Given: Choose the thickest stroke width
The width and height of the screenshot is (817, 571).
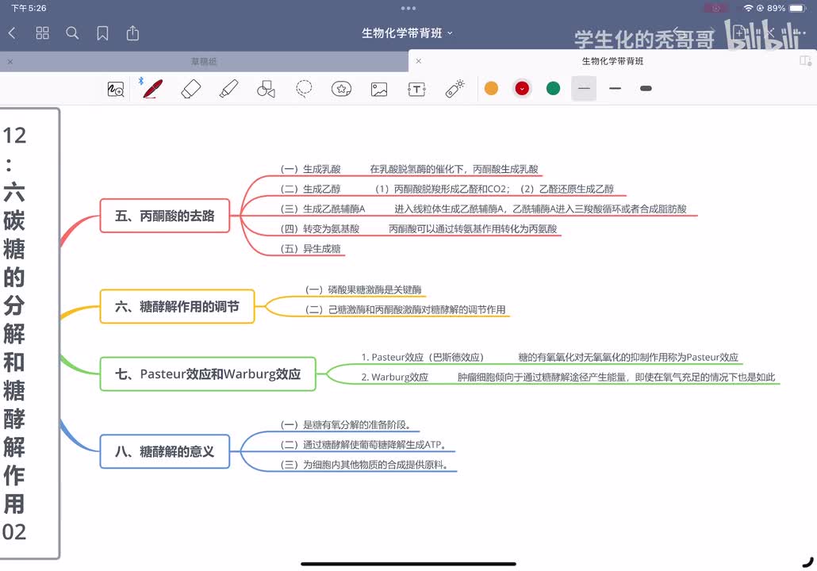Looking at the screenshot, I should (x=646, y=89).
